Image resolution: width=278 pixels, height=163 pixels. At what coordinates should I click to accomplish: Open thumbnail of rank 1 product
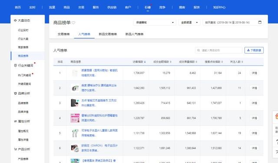pos(75,73)
